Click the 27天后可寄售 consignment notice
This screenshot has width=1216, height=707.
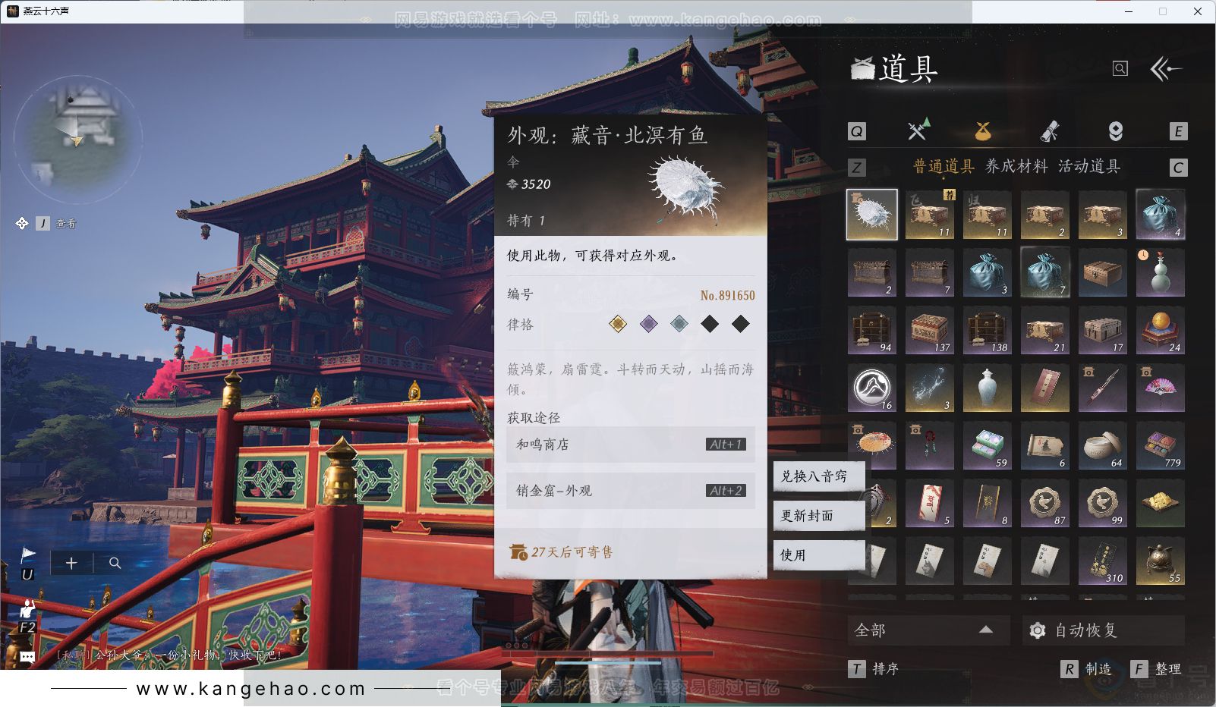pos(561,552)
